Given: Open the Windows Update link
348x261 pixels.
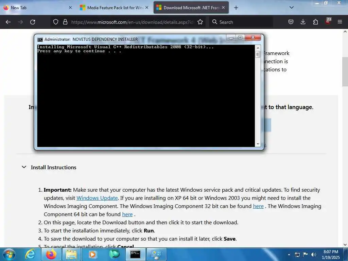Looking at the screenshot, I should tap(97, 198).
